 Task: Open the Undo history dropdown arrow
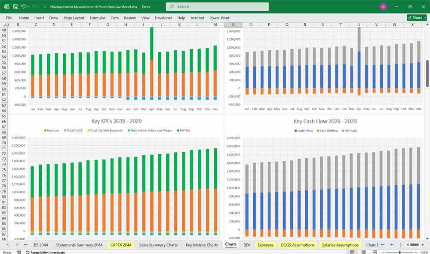coord(29,7)
